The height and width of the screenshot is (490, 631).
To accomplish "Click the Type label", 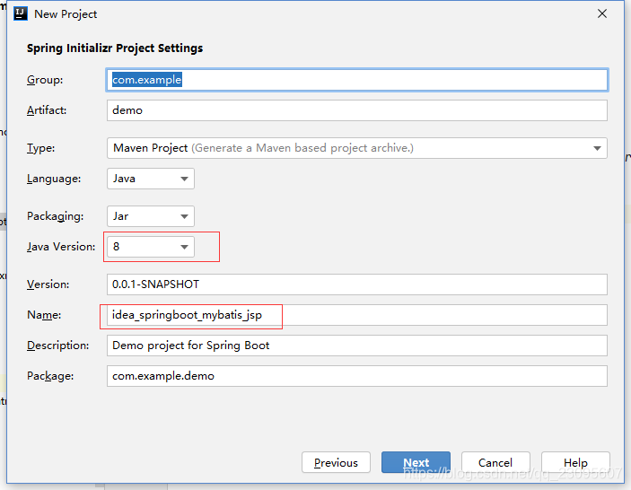I will point(40,148).
